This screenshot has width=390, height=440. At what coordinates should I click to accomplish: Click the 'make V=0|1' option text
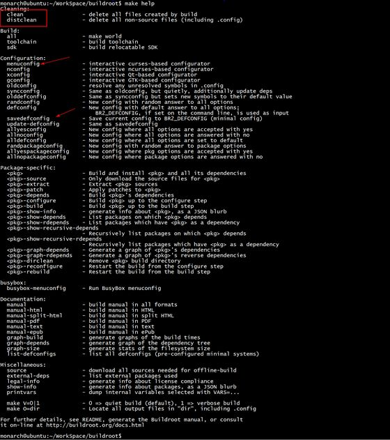[23, 403]
